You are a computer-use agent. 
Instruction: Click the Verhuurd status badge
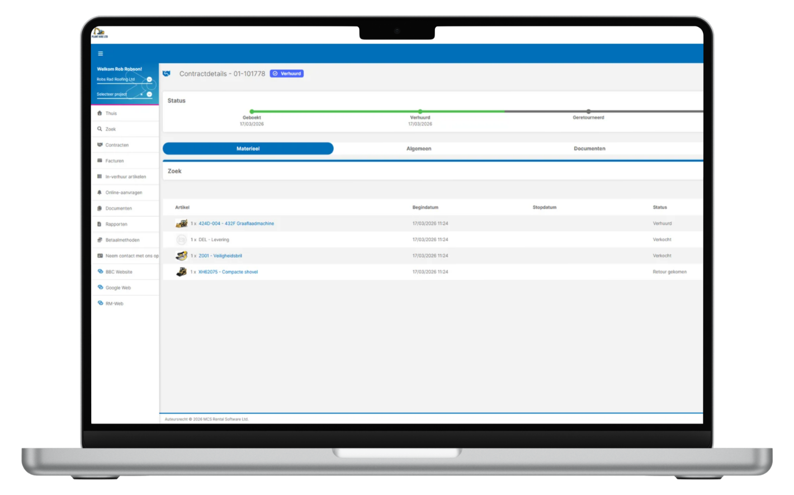287,73
